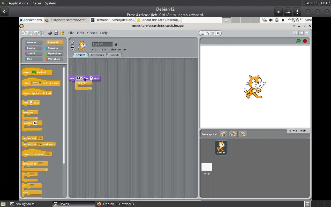Open the Help menu
Screen dimensions: 331x207
(104, 33)
